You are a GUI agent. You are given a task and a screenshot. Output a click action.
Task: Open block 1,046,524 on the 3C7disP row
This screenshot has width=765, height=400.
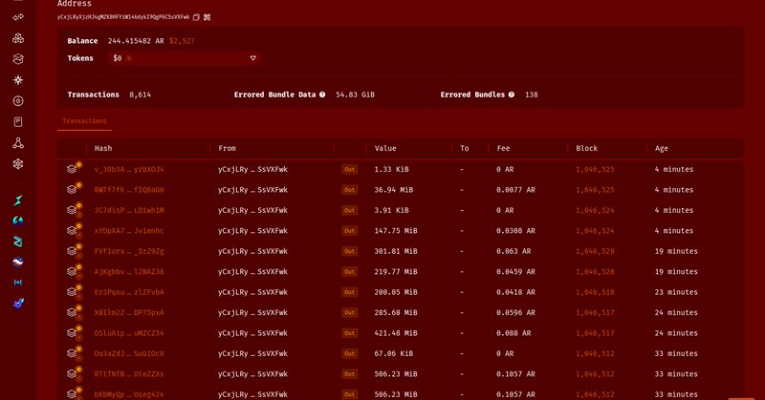click(x=595, y=210)
